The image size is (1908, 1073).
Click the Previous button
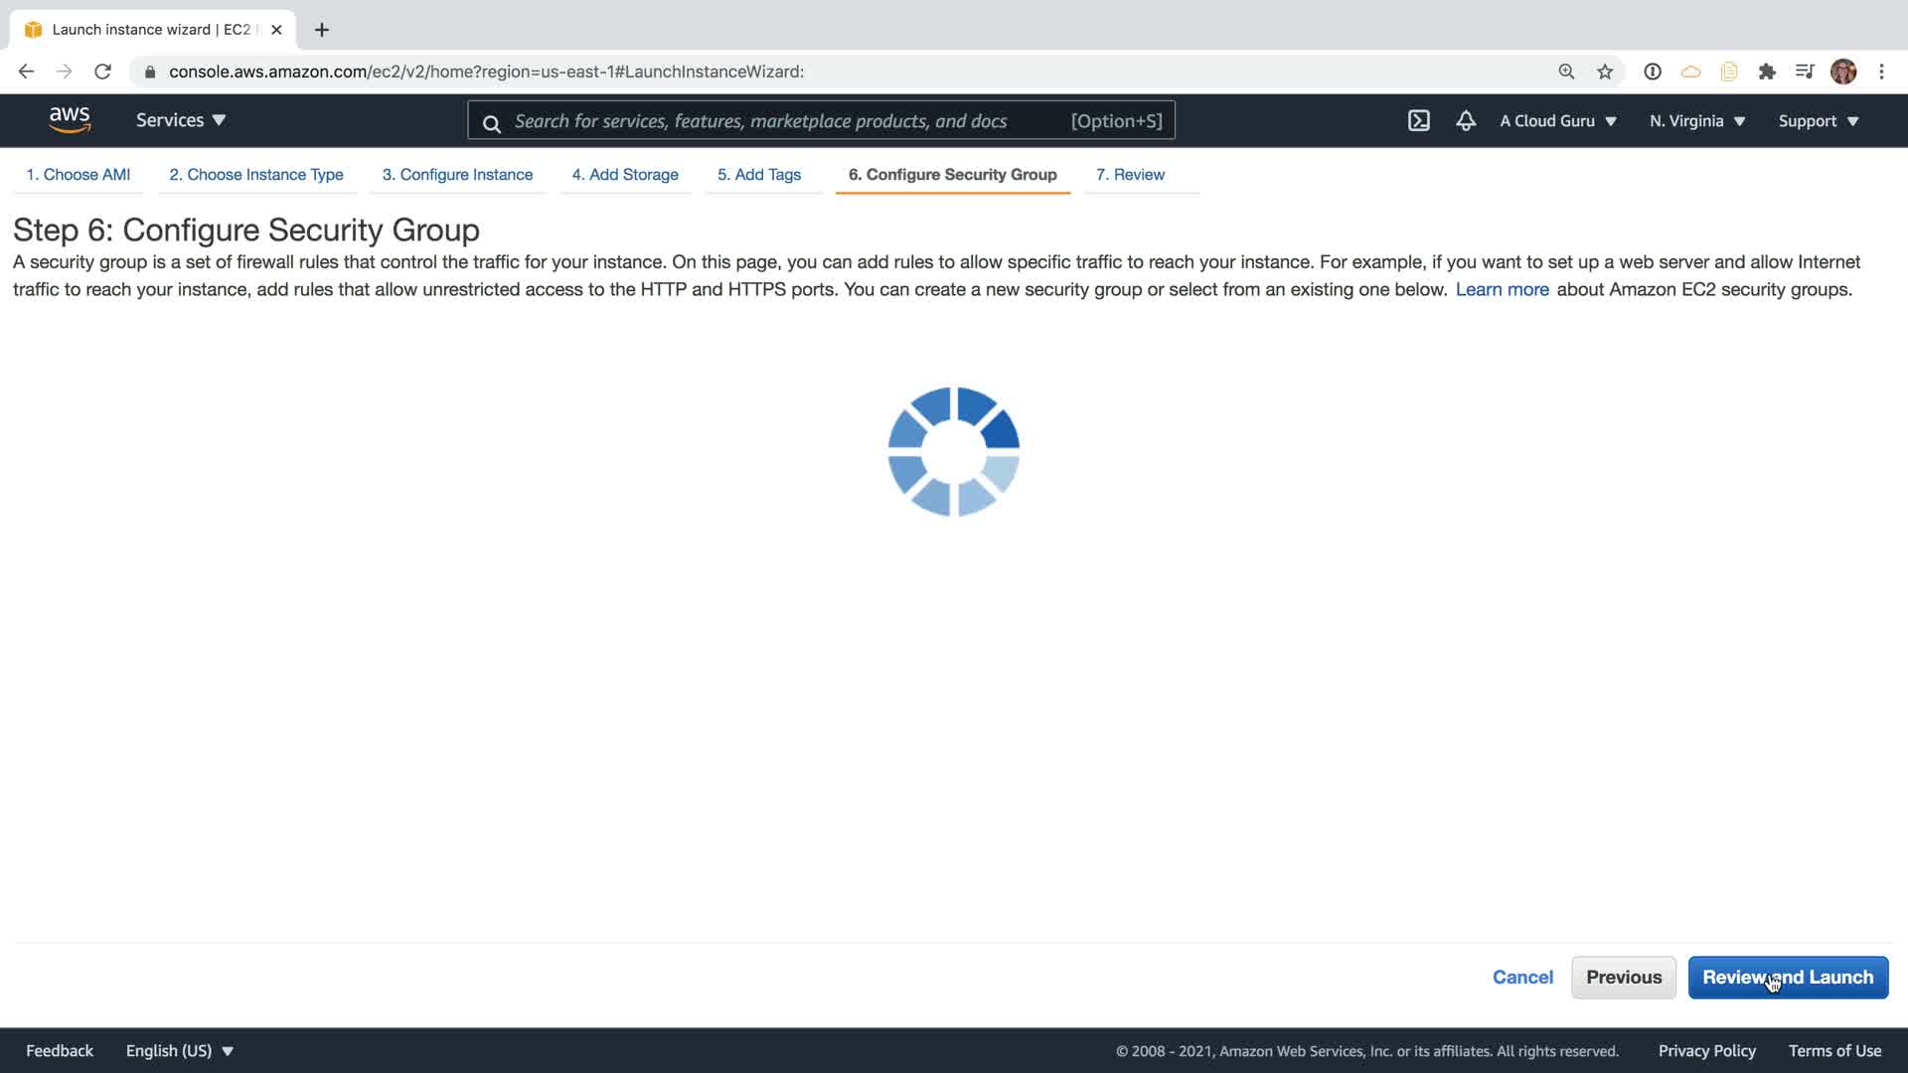point(1623,977)
